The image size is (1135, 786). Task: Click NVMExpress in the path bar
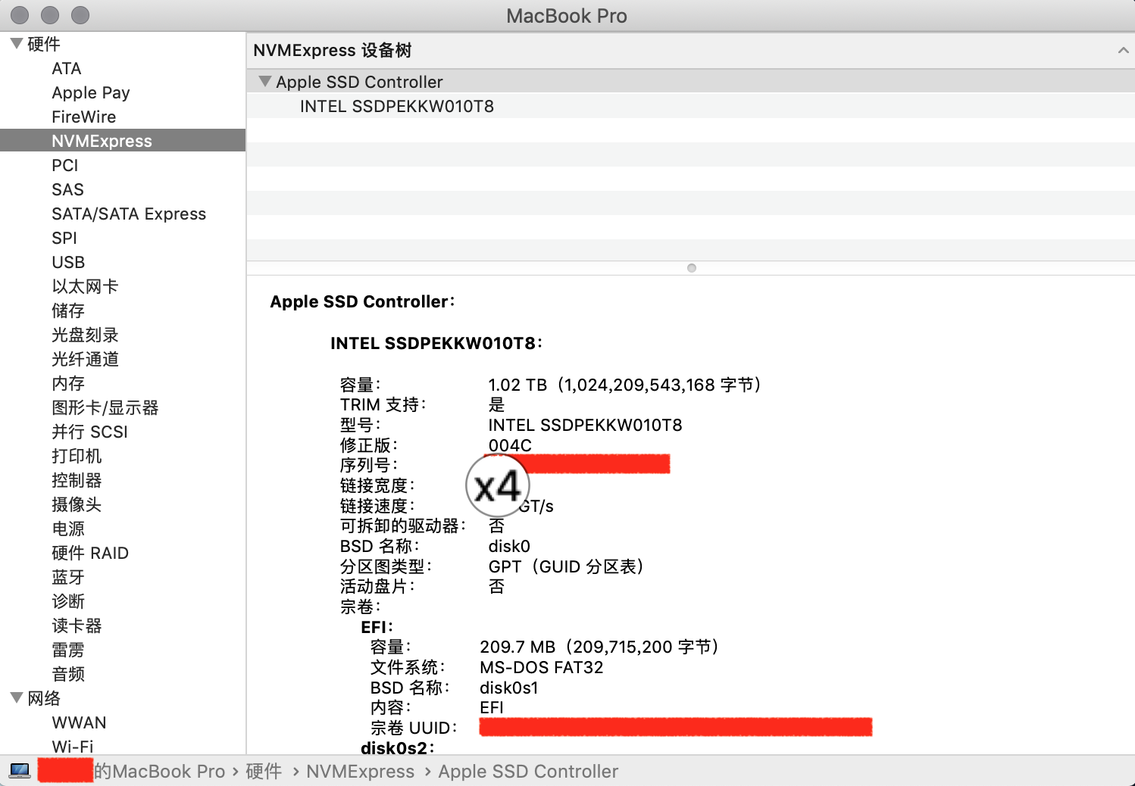point(361,771)
